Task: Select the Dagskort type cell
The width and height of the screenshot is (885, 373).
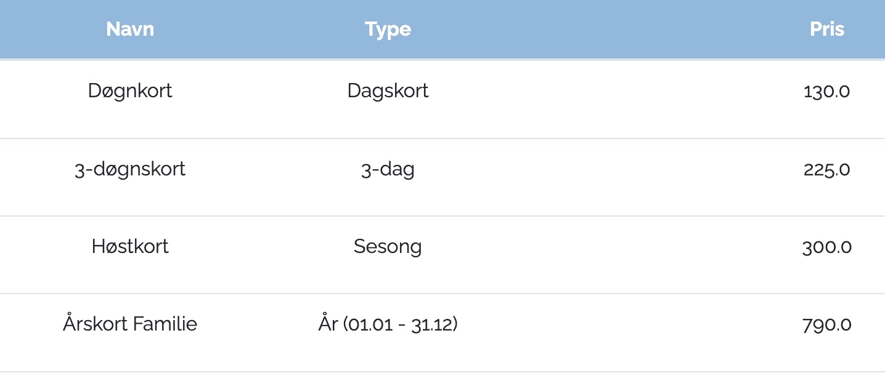Action: (x=388, y=91)
